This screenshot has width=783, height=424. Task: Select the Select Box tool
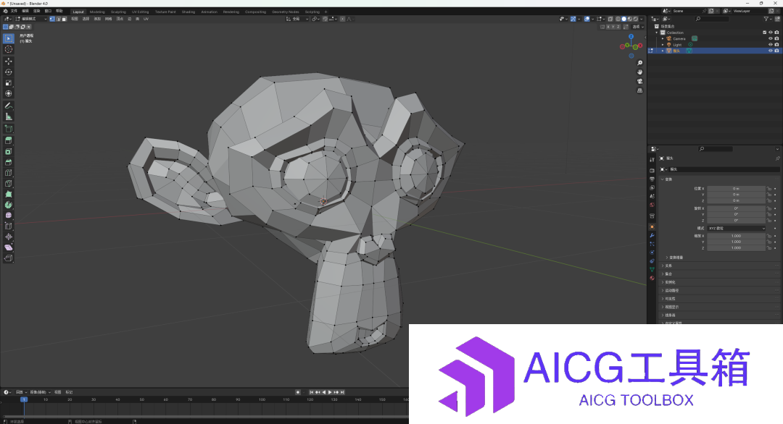click(9, 38)
